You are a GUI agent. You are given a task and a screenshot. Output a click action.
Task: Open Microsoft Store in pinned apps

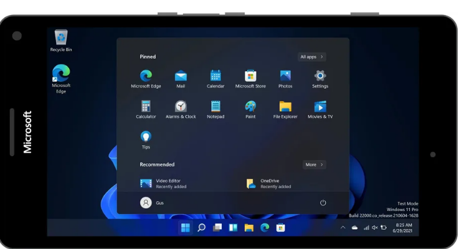pyautogui.click(x=250, y=79)
